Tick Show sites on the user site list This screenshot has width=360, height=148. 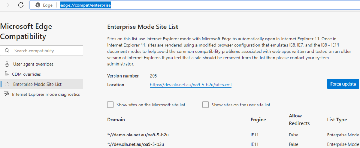pyautogui.click(x=206, y=105)
